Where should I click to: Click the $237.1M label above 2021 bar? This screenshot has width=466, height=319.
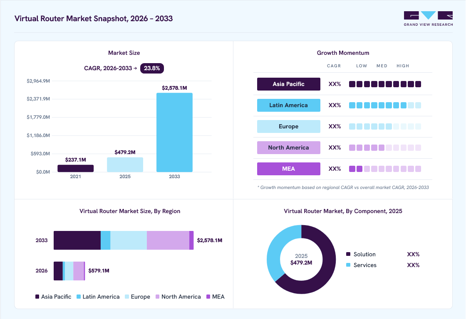coord(75,159)
